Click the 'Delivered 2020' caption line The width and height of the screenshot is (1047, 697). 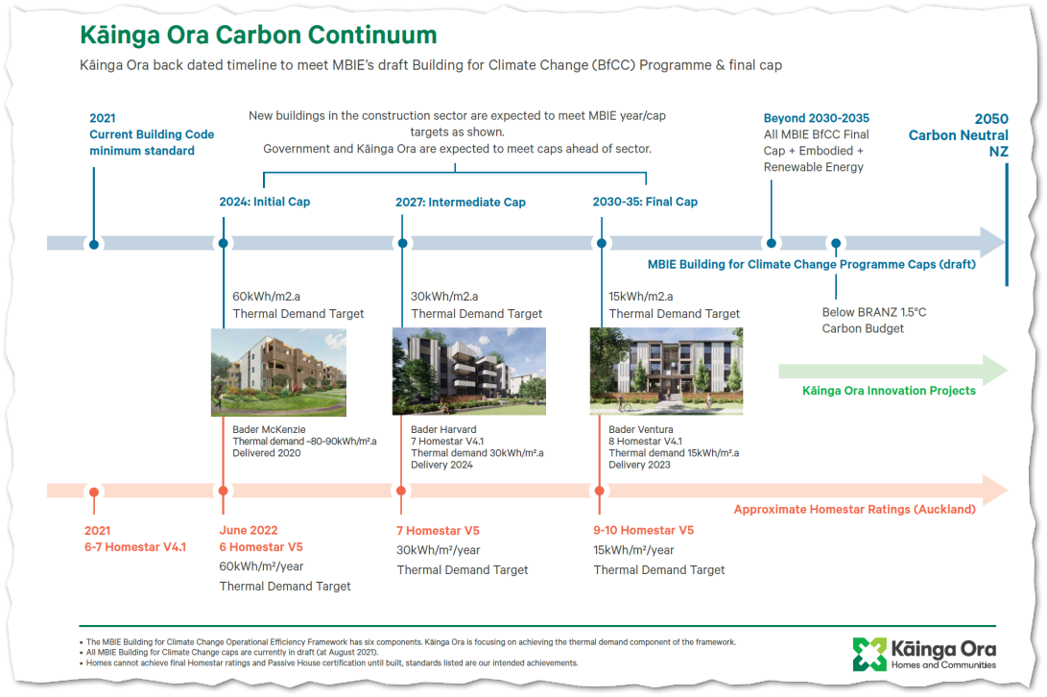267,453
